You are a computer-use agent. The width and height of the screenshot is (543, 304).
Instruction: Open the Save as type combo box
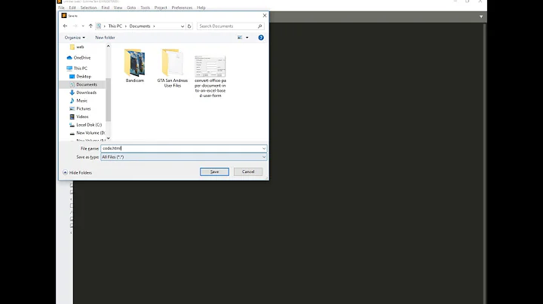pos(183,157)
